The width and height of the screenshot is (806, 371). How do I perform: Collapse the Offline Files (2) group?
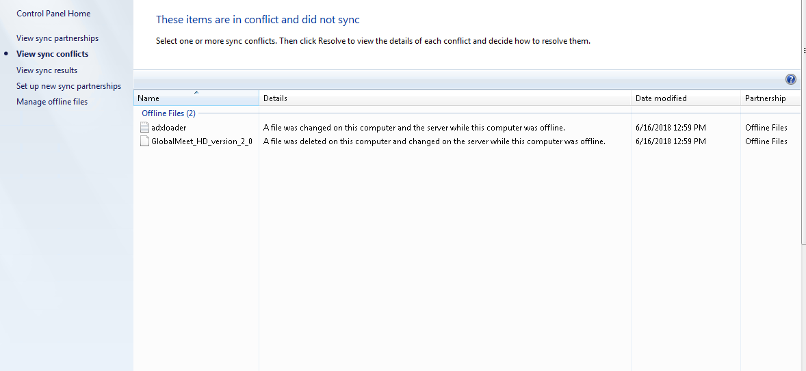[x=168, y=113]
